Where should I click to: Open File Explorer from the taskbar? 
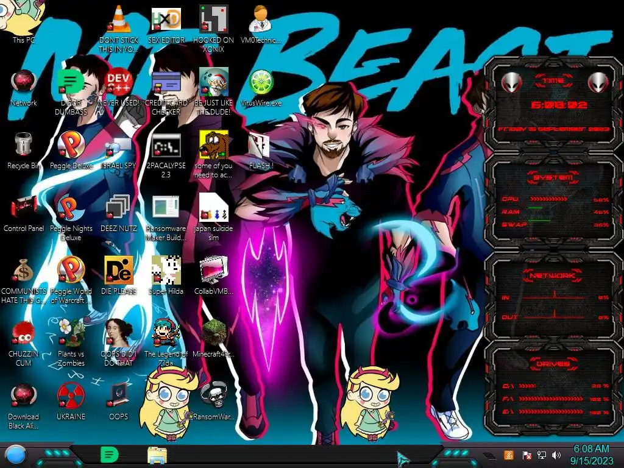[x=157, y=456]
